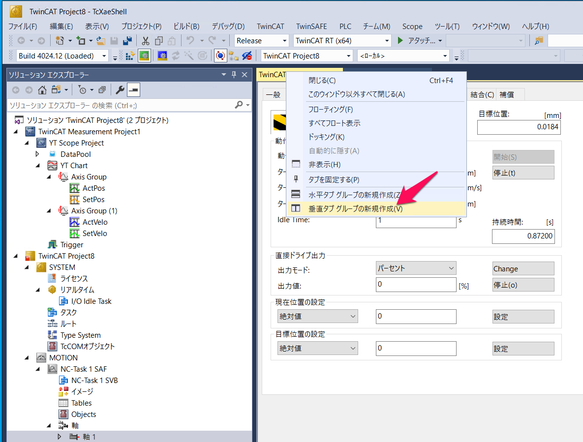Image resolution: width=583 pixels, height=442 pixels.
Task: Click the Sync with Active Document icon
Action: 56,90
